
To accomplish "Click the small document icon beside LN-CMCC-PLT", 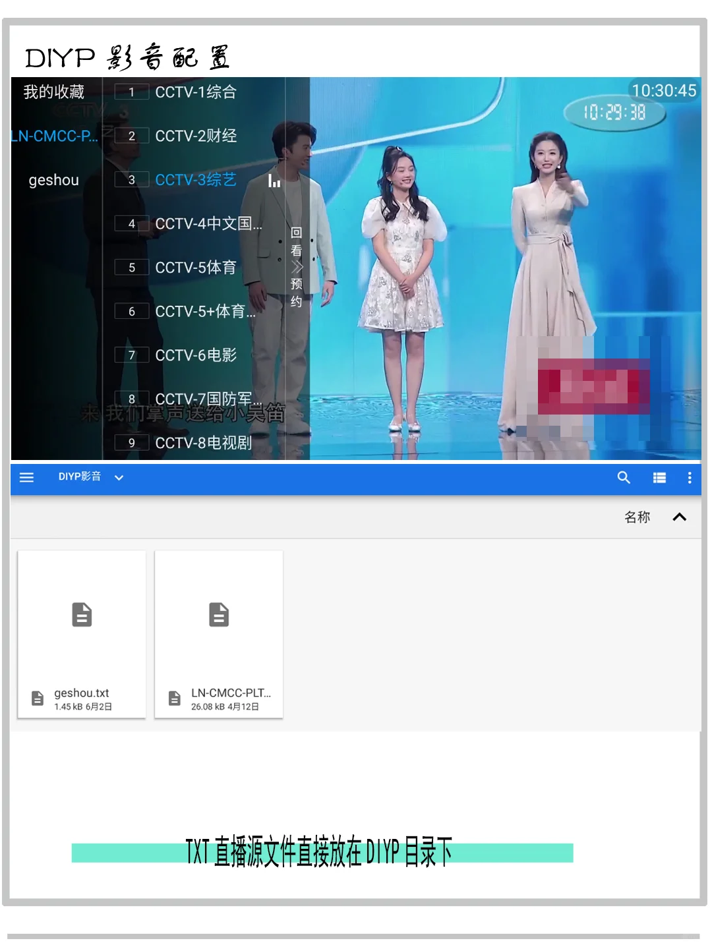I will click(175, 699).
